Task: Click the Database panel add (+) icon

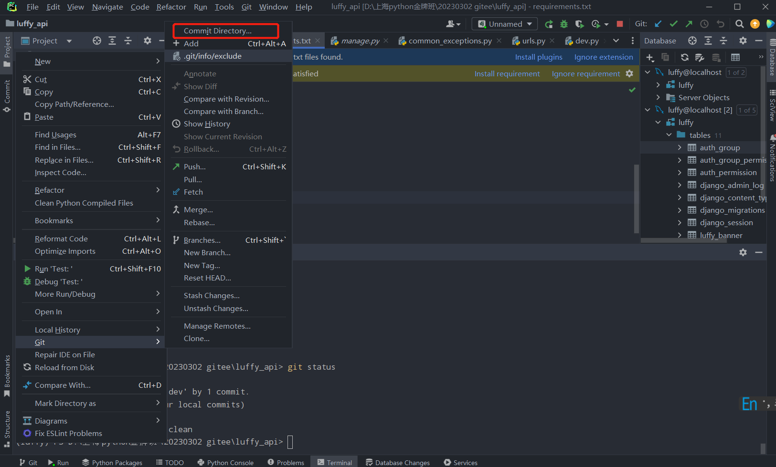Action: 650,58
